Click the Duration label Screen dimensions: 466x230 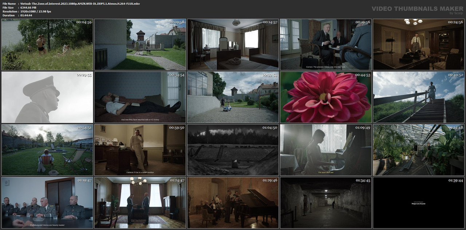click(8, 16)
